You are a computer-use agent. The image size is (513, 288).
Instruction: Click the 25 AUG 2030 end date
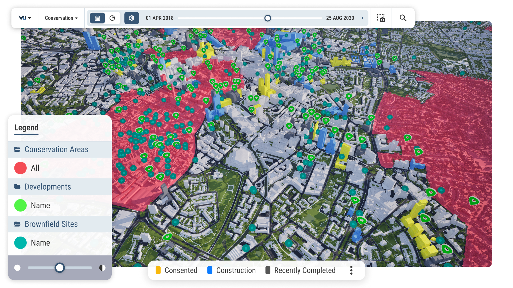point(340,18)
